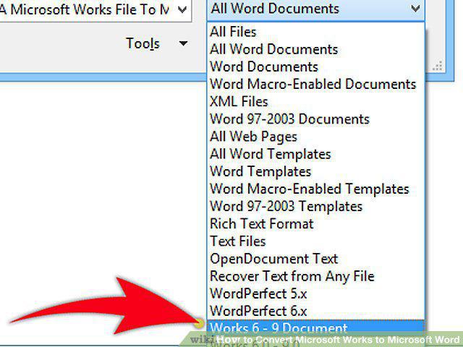
Task: Select WordPerfect 5.x file type
Action: 315,294
